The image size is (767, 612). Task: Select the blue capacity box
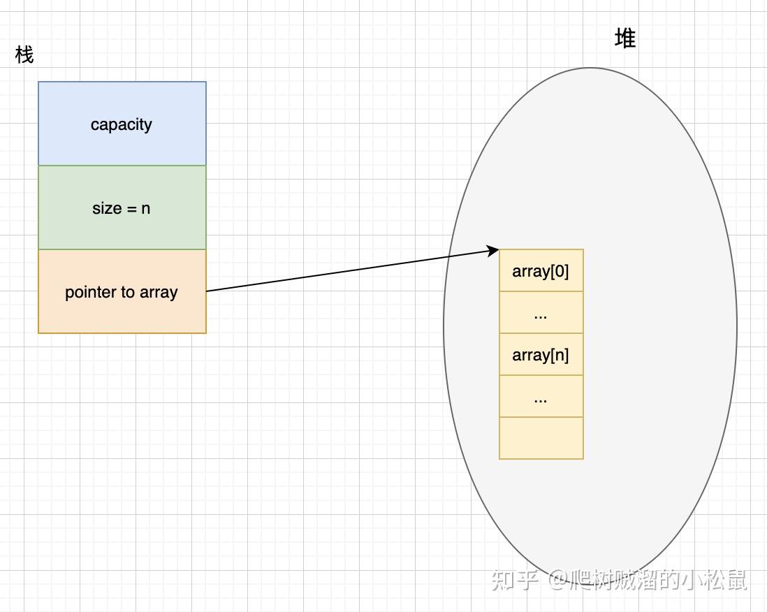tap(122, 124)
